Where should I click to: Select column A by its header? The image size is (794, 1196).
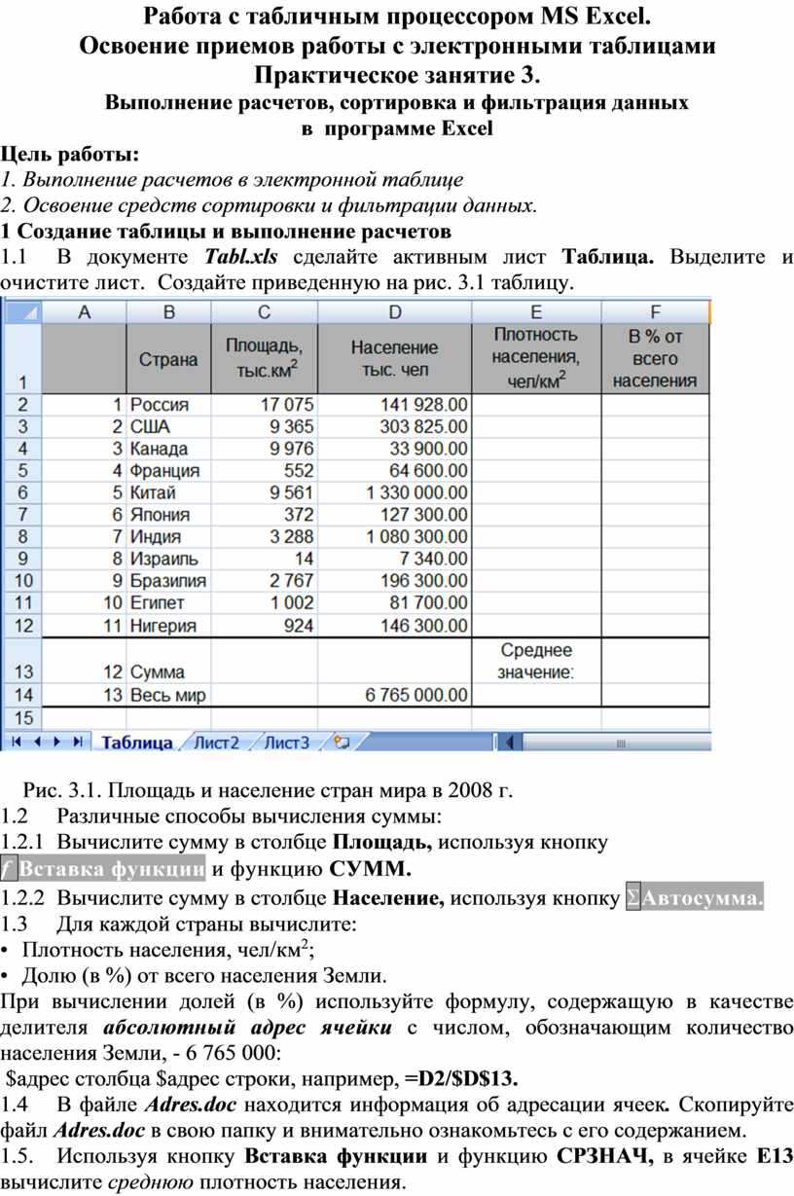(x=84, y=311)
